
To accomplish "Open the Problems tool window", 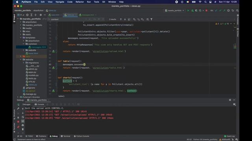I will (41, 136).
